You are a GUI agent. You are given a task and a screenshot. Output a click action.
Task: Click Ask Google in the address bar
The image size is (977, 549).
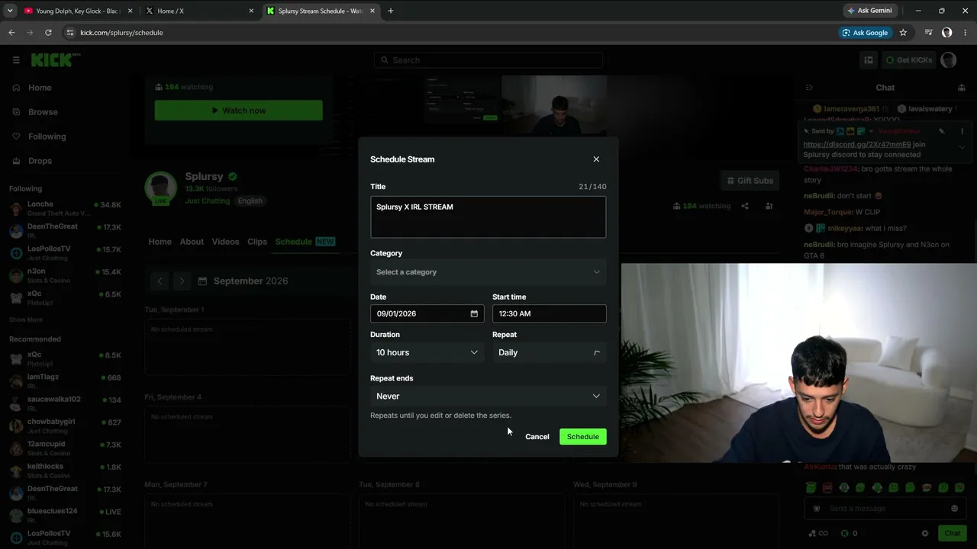click(x=865, y=33)
